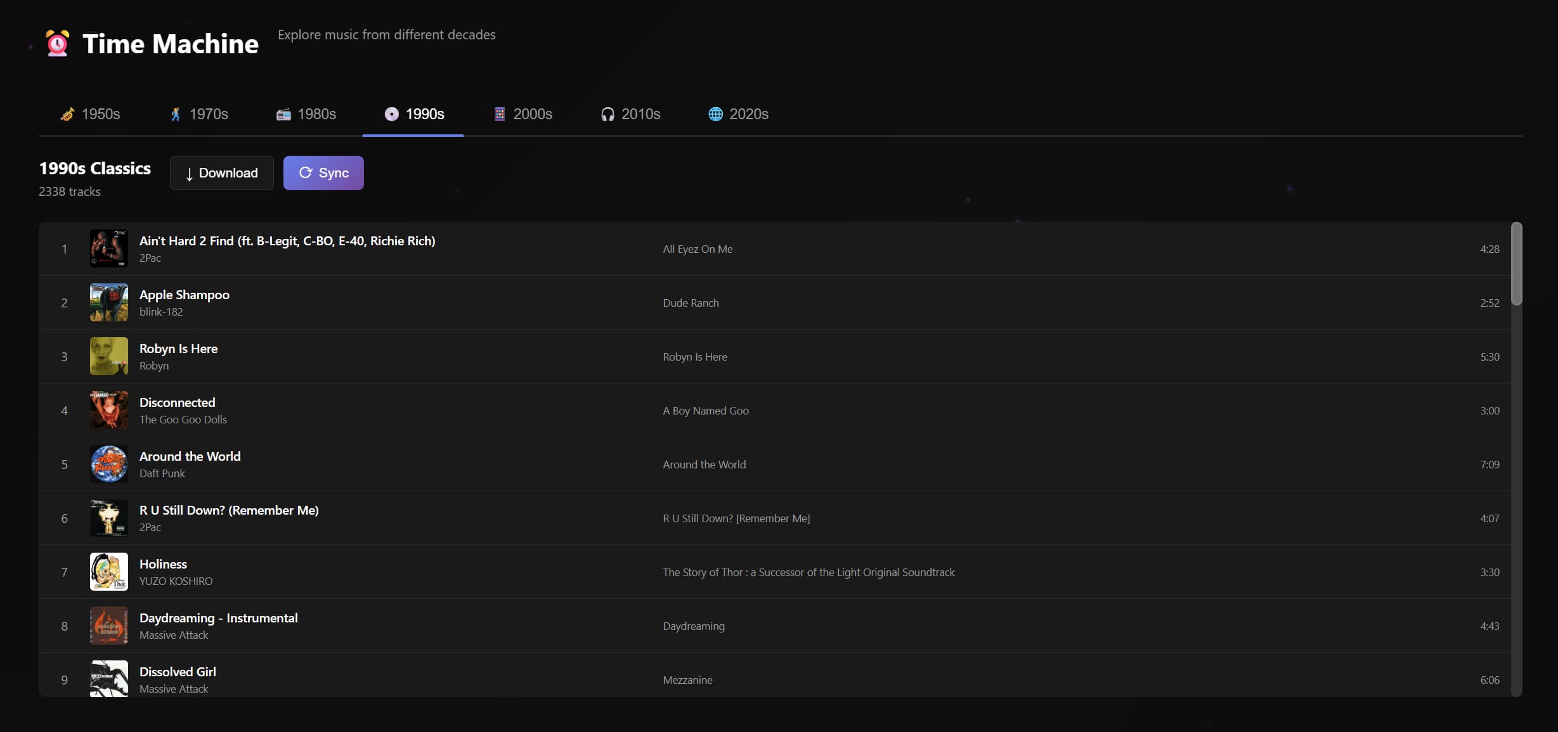Open the Mezzanine album link
The image size is (1558, 732).
[687, 680]
